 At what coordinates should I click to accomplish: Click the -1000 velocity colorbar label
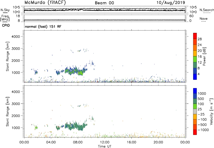203,130
